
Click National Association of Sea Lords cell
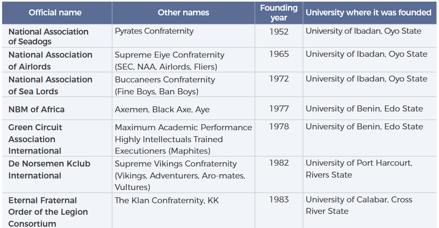click(50, 85)
